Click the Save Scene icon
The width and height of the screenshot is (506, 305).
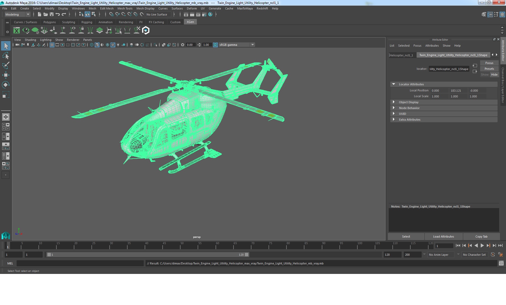(52, 14)
